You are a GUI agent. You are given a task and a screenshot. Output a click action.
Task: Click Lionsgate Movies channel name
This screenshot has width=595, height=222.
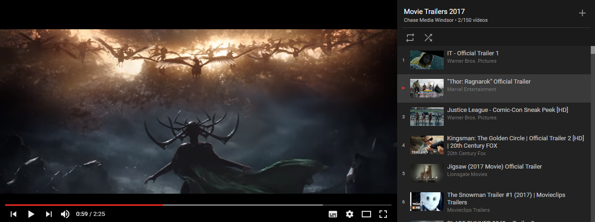467,175
